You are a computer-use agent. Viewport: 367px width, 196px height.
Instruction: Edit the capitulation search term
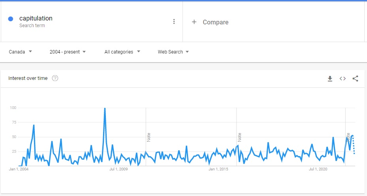(x=36, y=18)
